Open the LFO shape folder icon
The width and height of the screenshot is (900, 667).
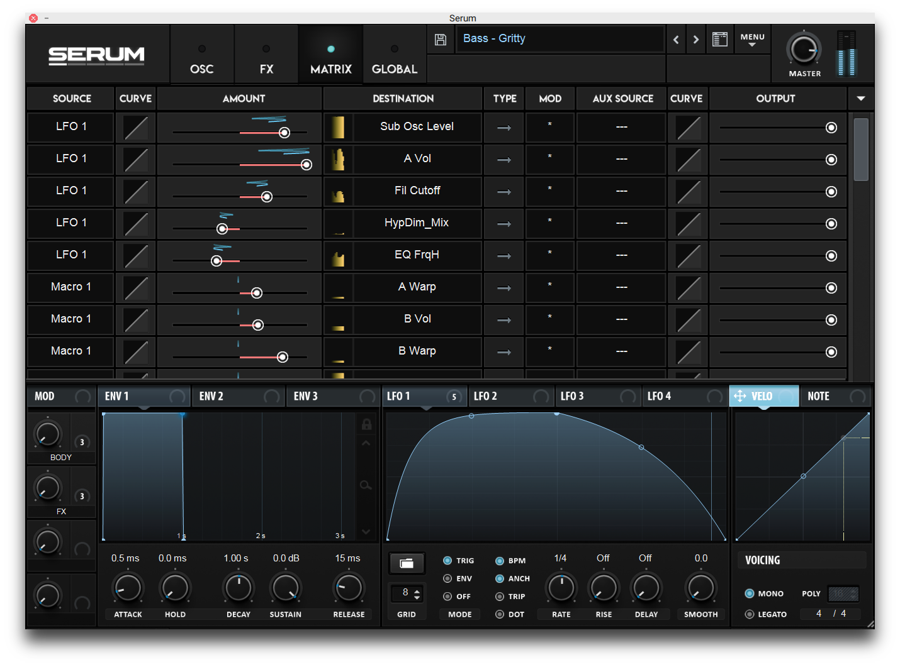407,563
